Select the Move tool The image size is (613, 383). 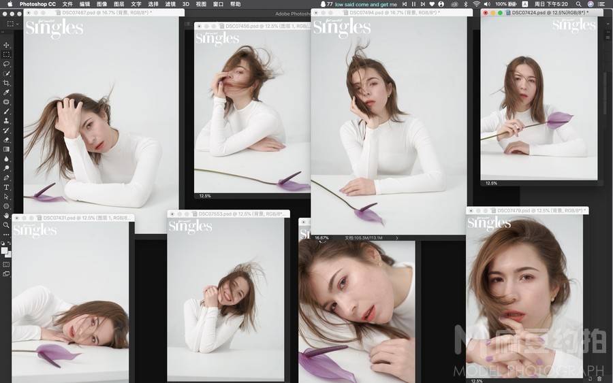pos(6,45)
